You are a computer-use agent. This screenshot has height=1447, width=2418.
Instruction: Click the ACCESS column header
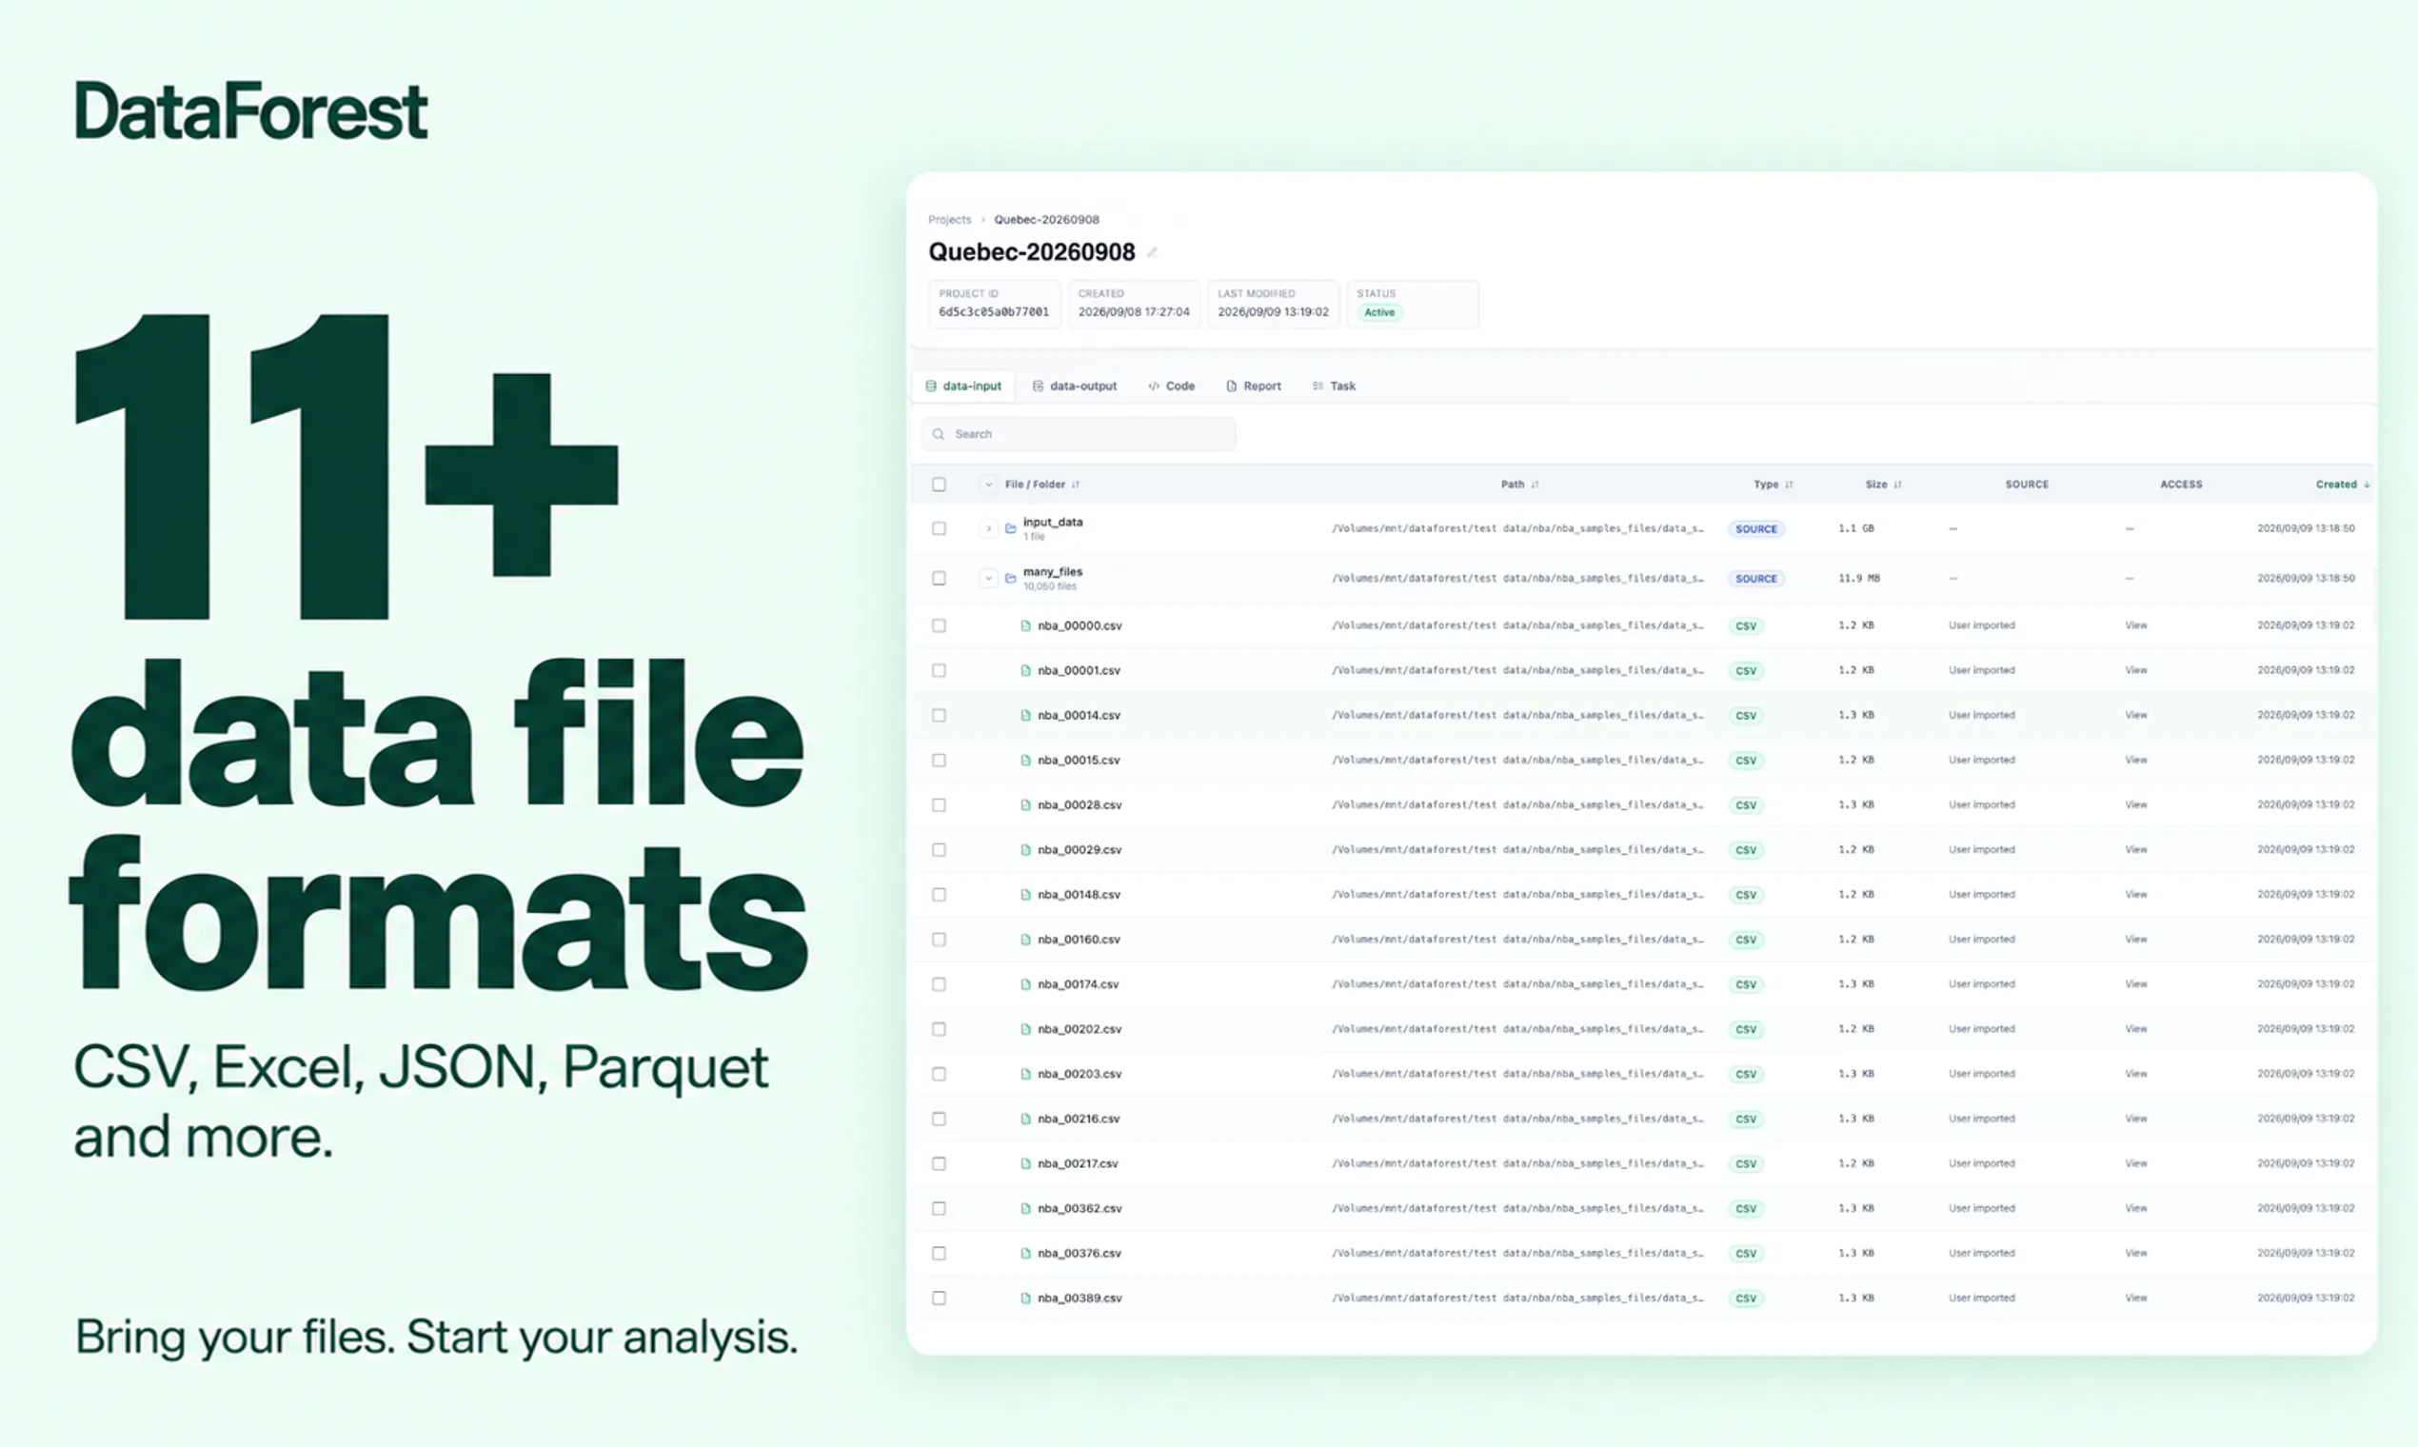click(x=2181, y=485)
